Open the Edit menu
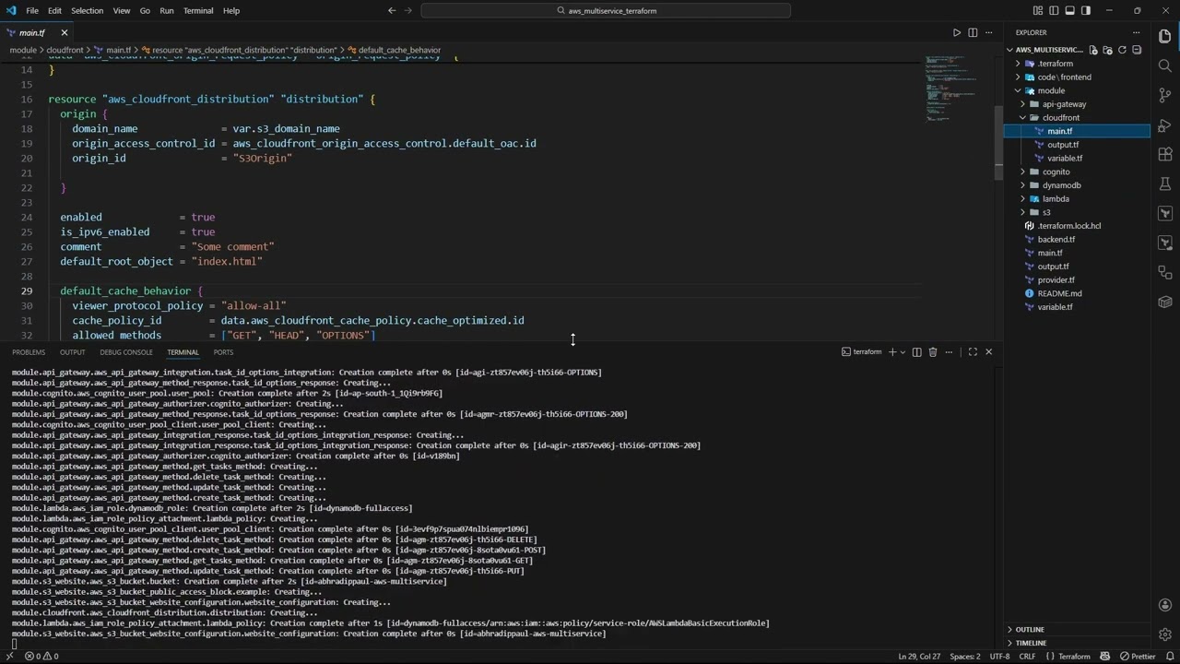This screenshot has width=1180, height=664. click(x=54, y=10)
